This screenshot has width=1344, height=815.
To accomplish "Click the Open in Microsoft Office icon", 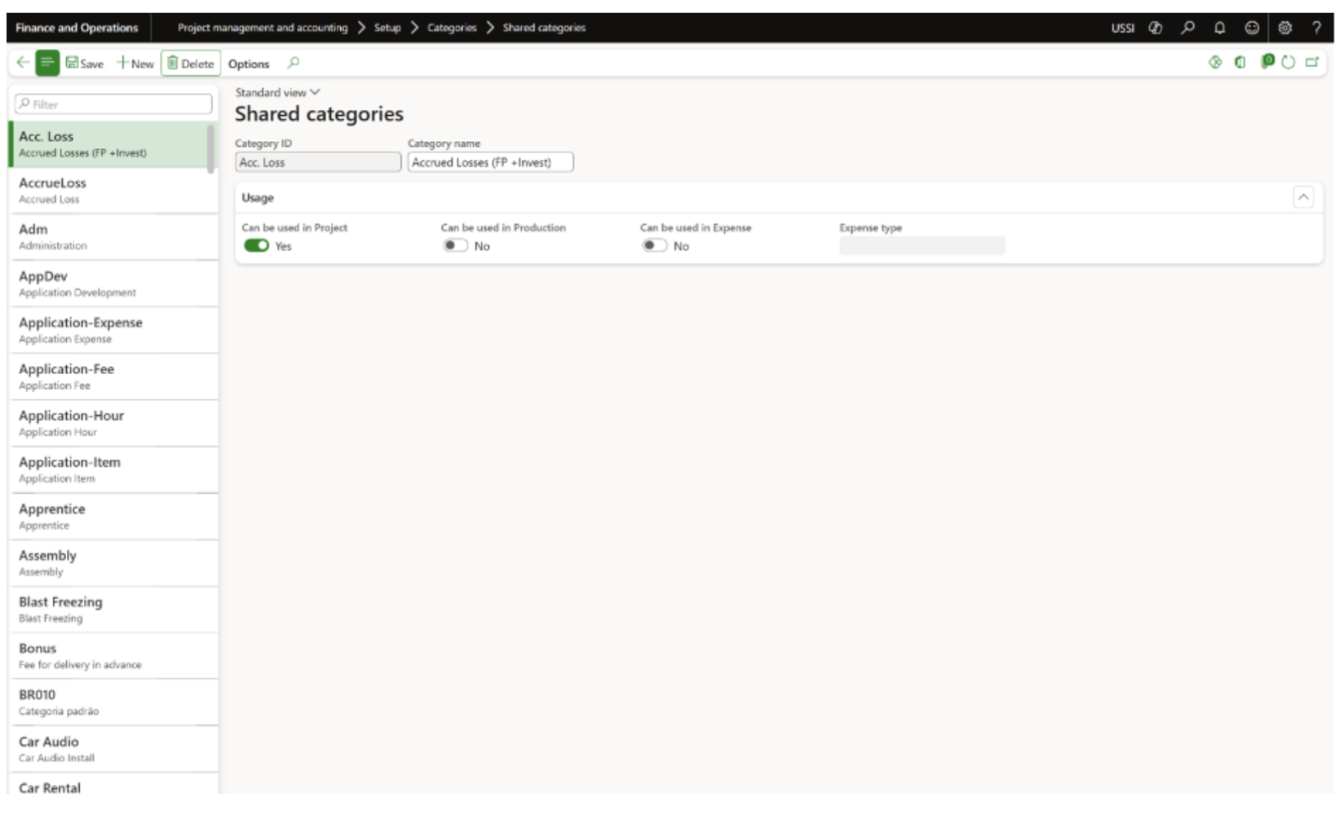I will click(1240, 63).
